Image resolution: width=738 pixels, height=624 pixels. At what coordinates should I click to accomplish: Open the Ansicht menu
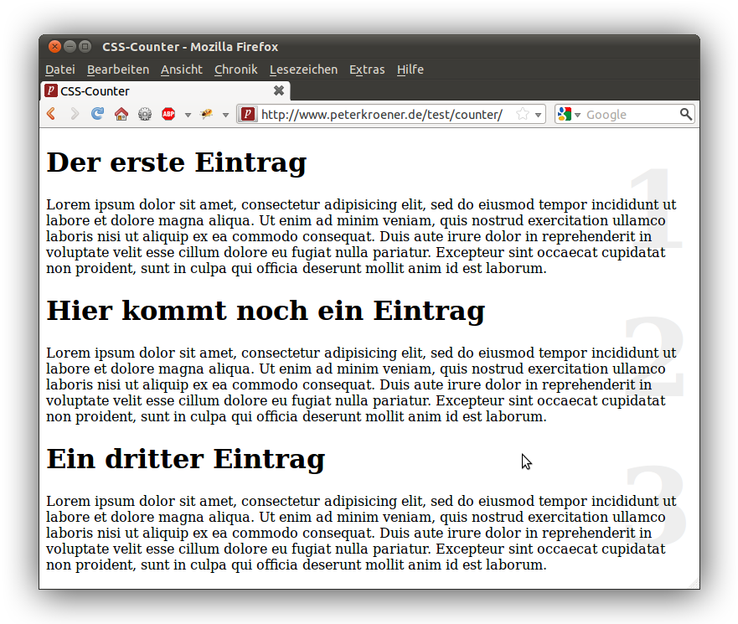pyautogui.click(x=182, y=70)
